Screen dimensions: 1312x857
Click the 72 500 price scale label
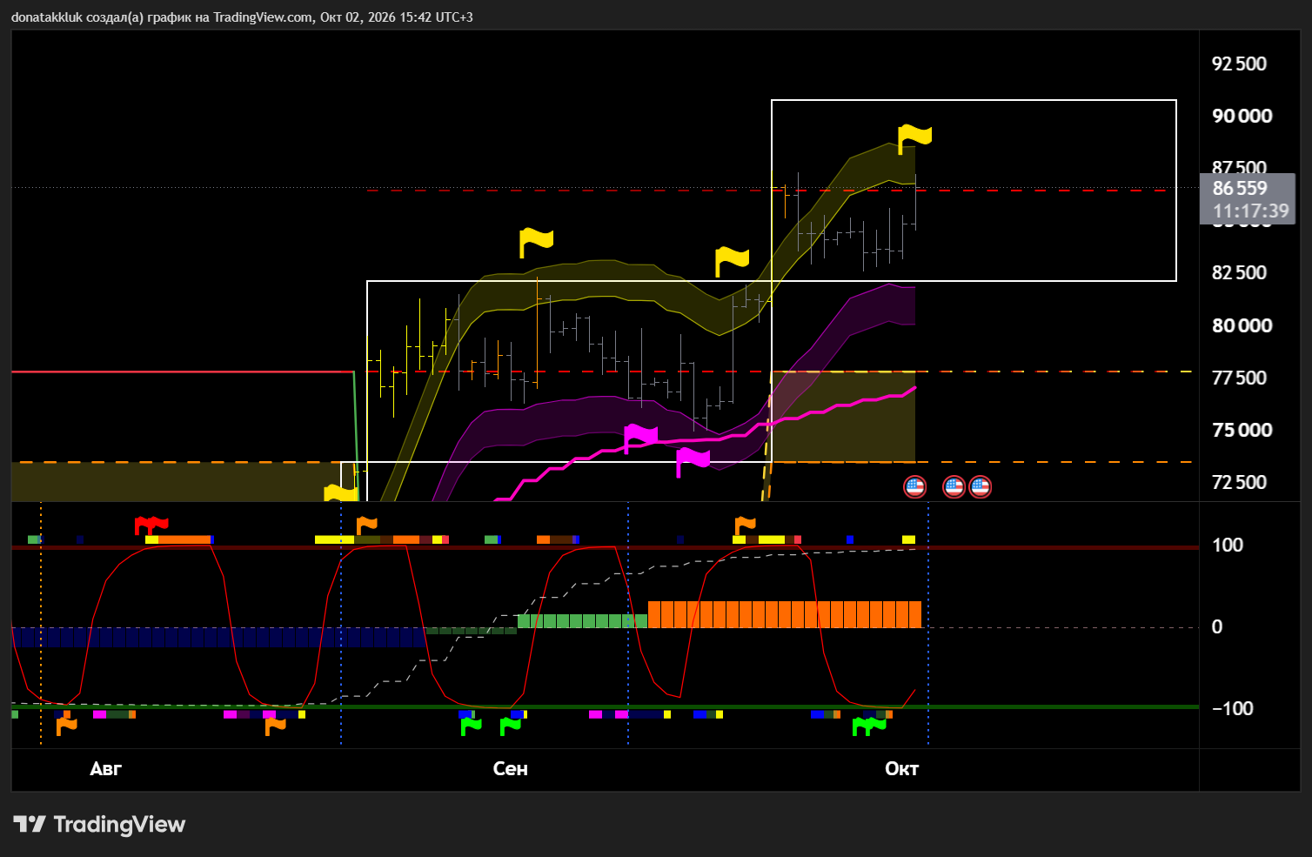(x=1239, y=482)
